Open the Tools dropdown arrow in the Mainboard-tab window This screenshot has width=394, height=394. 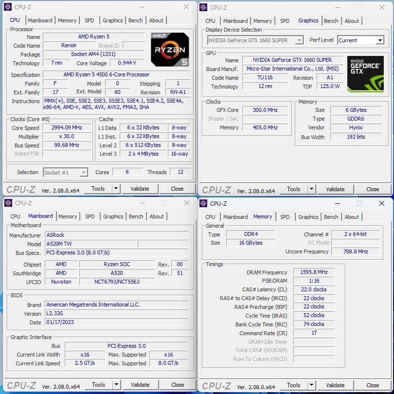coord(116,384)
